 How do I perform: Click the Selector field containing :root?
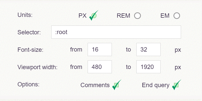click(116, 32)
